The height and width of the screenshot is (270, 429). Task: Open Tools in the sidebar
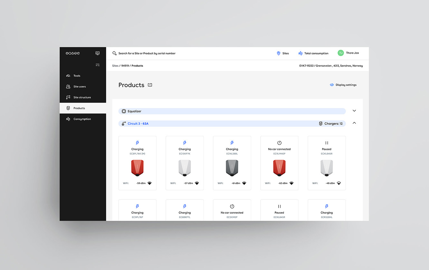point(77,76)
